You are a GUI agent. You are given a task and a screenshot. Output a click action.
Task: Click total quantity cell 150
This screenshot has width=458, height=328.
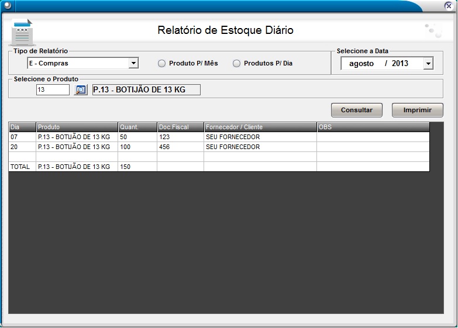[137, 167]
